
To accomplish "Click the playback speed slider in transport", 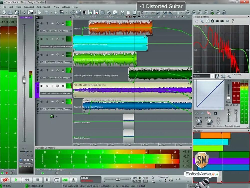I will click(117, 179).
